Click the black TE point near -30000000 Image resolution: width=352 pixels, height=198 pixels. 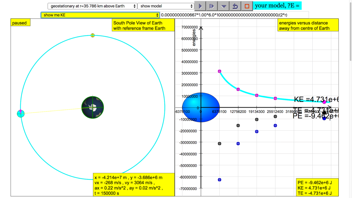coord(220,143)
